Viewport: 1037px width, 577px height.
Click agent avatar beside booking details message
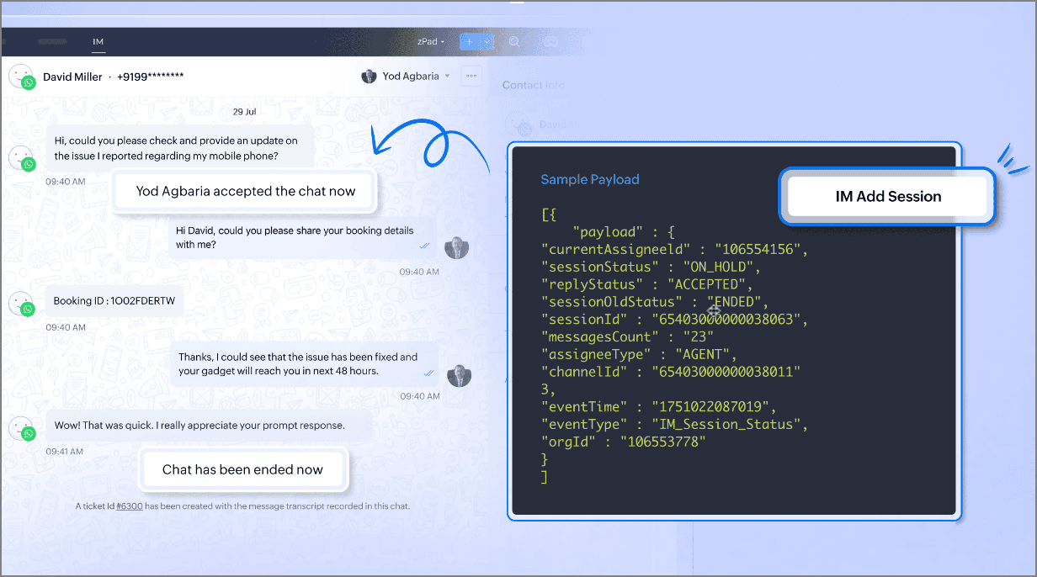(456, 247)
